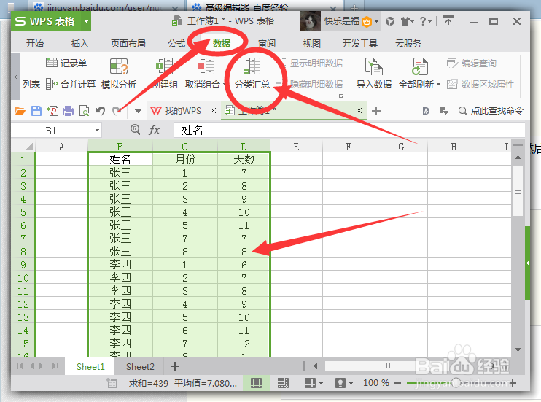This screenshot has width=541, height=402.
Task: Click the vertical scrollbar up arrow
Action: click(x=518, y=158)
